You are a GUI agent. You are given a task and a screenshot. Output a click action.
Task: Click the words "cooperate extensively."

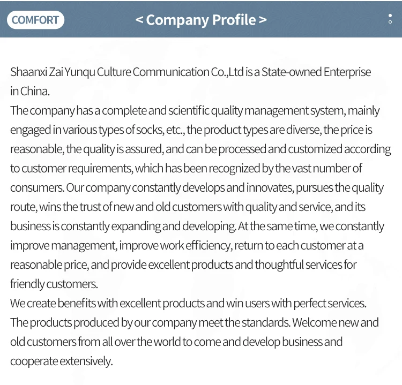[61, 361]
